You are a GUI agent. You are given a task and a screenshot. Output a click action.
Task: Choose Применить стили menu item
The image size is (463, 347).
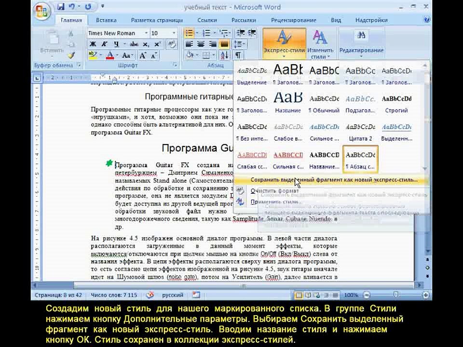pos(276,202)
